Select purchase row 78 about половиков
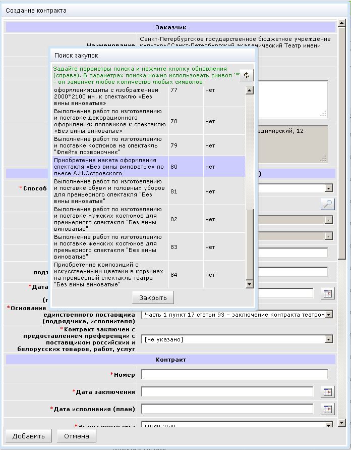Screen dimensions: 351x450 pyautogui.click(x=149, y=121)
